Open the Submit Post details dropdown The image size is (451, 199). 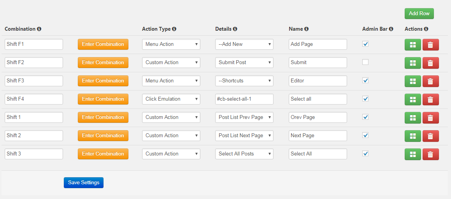[x=244, y=63]
